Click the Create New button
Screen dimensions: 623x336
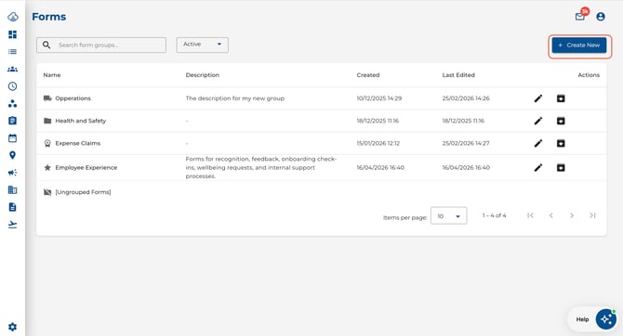pyautogui.click(x=579, y=45)
